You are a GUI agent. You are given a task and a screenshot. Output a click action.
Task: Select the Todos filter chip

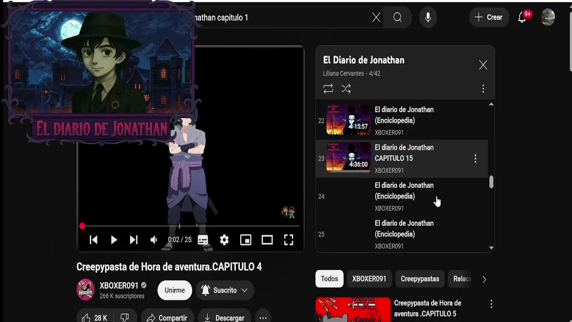(329, 279)
